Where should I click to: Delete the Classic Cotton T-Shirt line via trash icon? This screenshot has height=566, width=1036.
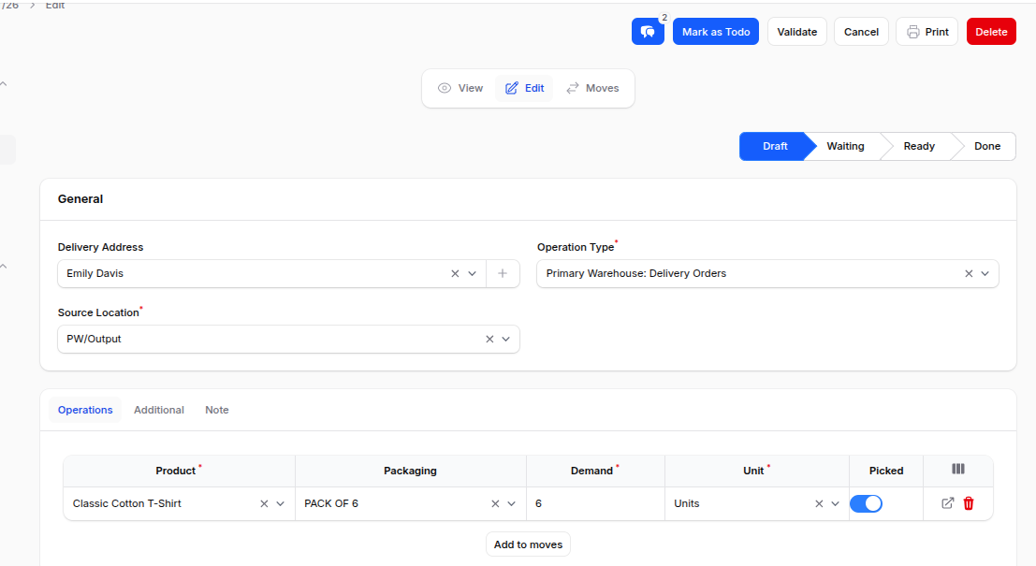[969, 503]
